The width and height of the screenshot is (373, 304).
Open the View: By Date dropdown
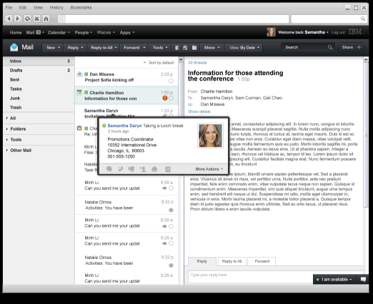pos(244,48)
